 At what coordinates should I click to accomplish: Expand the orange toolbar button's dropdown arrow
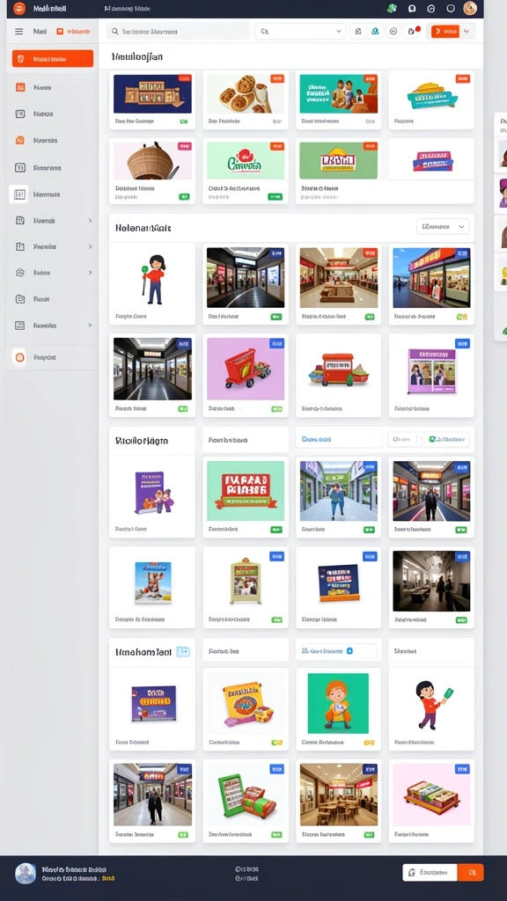pyautogui.click(x=467, y=32)
